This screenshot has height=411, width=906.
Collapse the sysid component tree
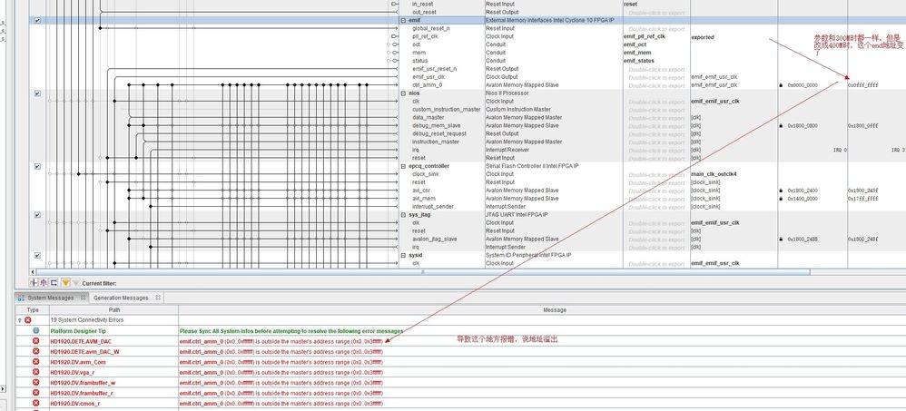pos(403,255)
